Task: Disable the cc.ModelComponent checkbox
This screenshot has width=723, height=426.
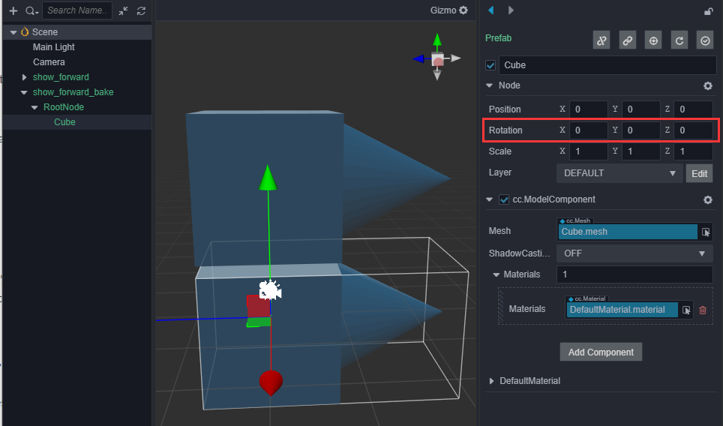Action: point(504,199)
